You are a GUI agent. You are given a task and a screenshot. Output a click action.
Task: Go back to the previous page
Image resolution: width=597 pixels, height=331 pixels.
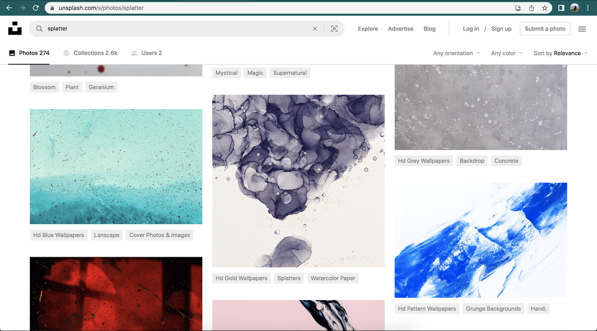[x=9, y=8]
